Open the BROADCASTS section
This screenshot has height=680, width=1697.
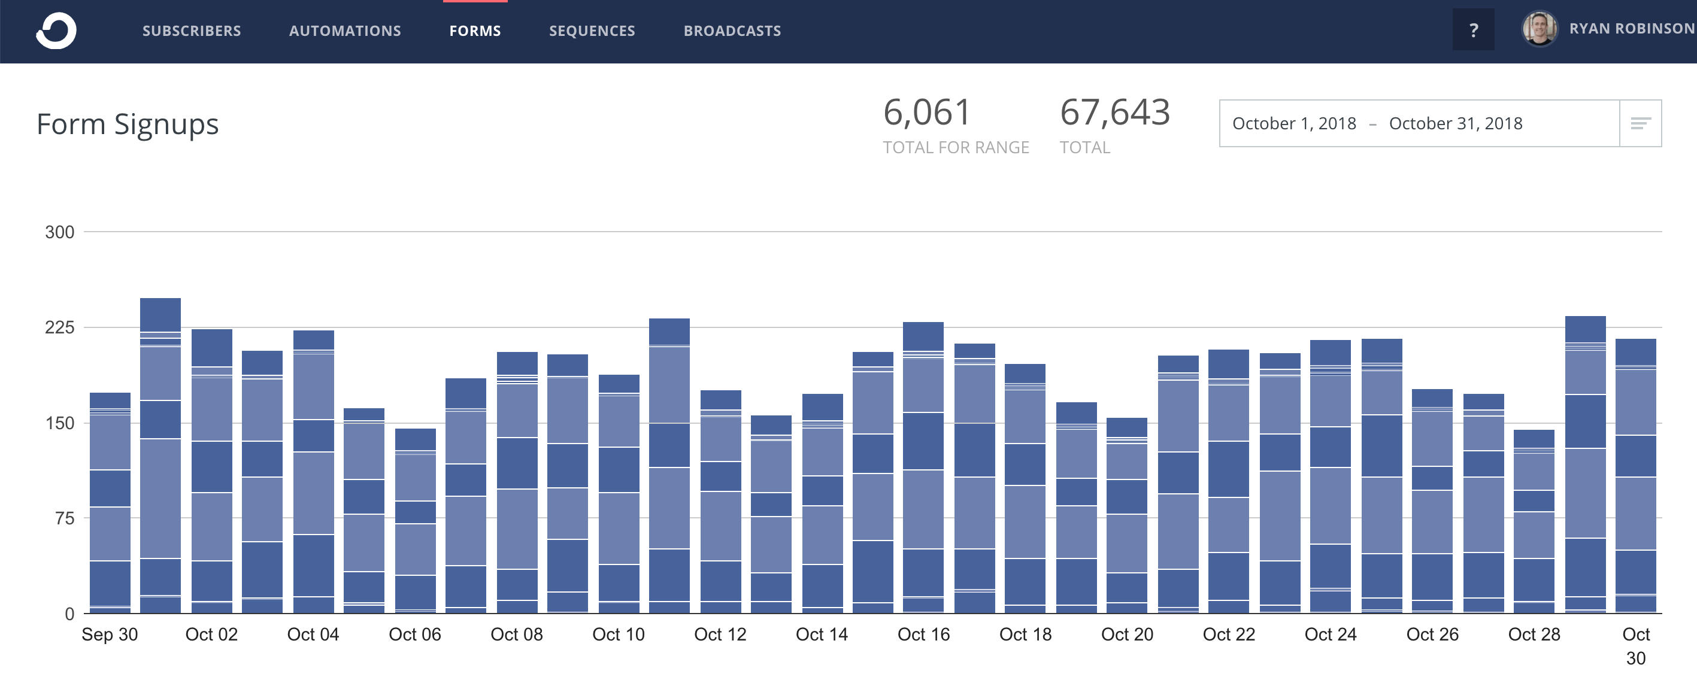click(x=732, y=31)
